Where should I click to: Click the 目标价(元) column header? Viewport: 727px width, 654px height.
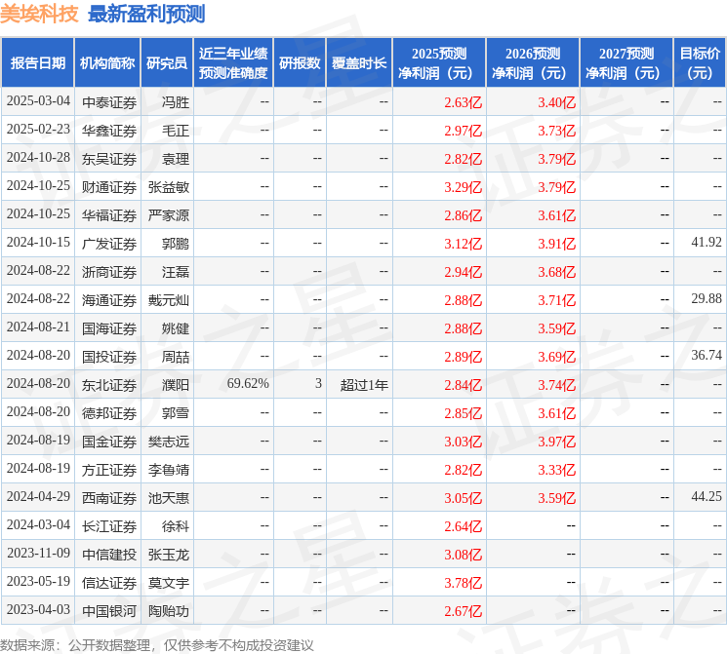point(699,63)
